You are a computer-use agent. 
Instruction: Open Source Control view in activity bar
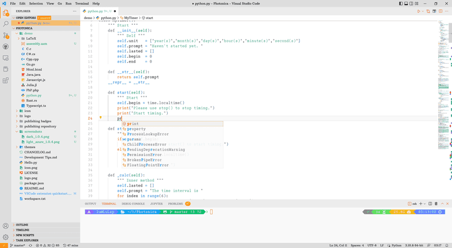click(x=6, y=36)
